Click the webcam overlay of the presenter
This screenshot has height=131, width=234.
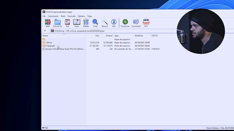201,31
